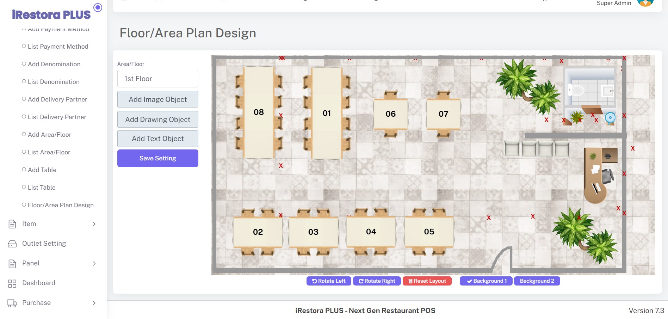Expand the Item menu chevron
Viewport: 668px width, 319px height.
click(x=94, y=224)
